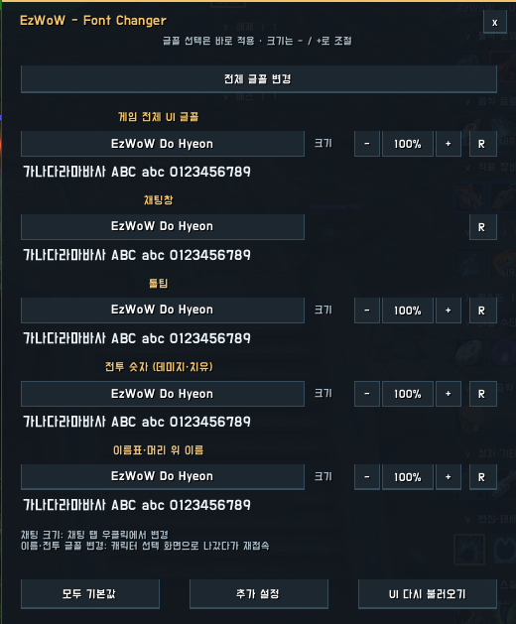Decrease tooltip font size with minus

tap(367, 310)
